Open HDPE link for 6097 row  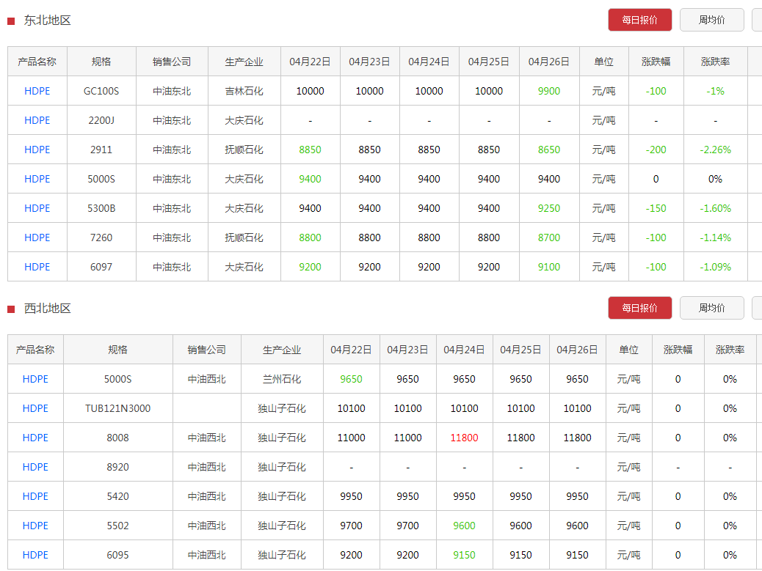(x=37, y=267)
